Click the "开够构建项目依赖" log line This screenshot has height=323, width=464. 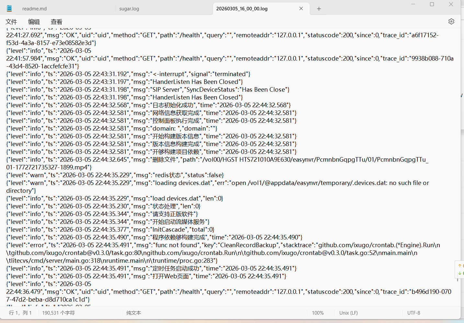152,152
